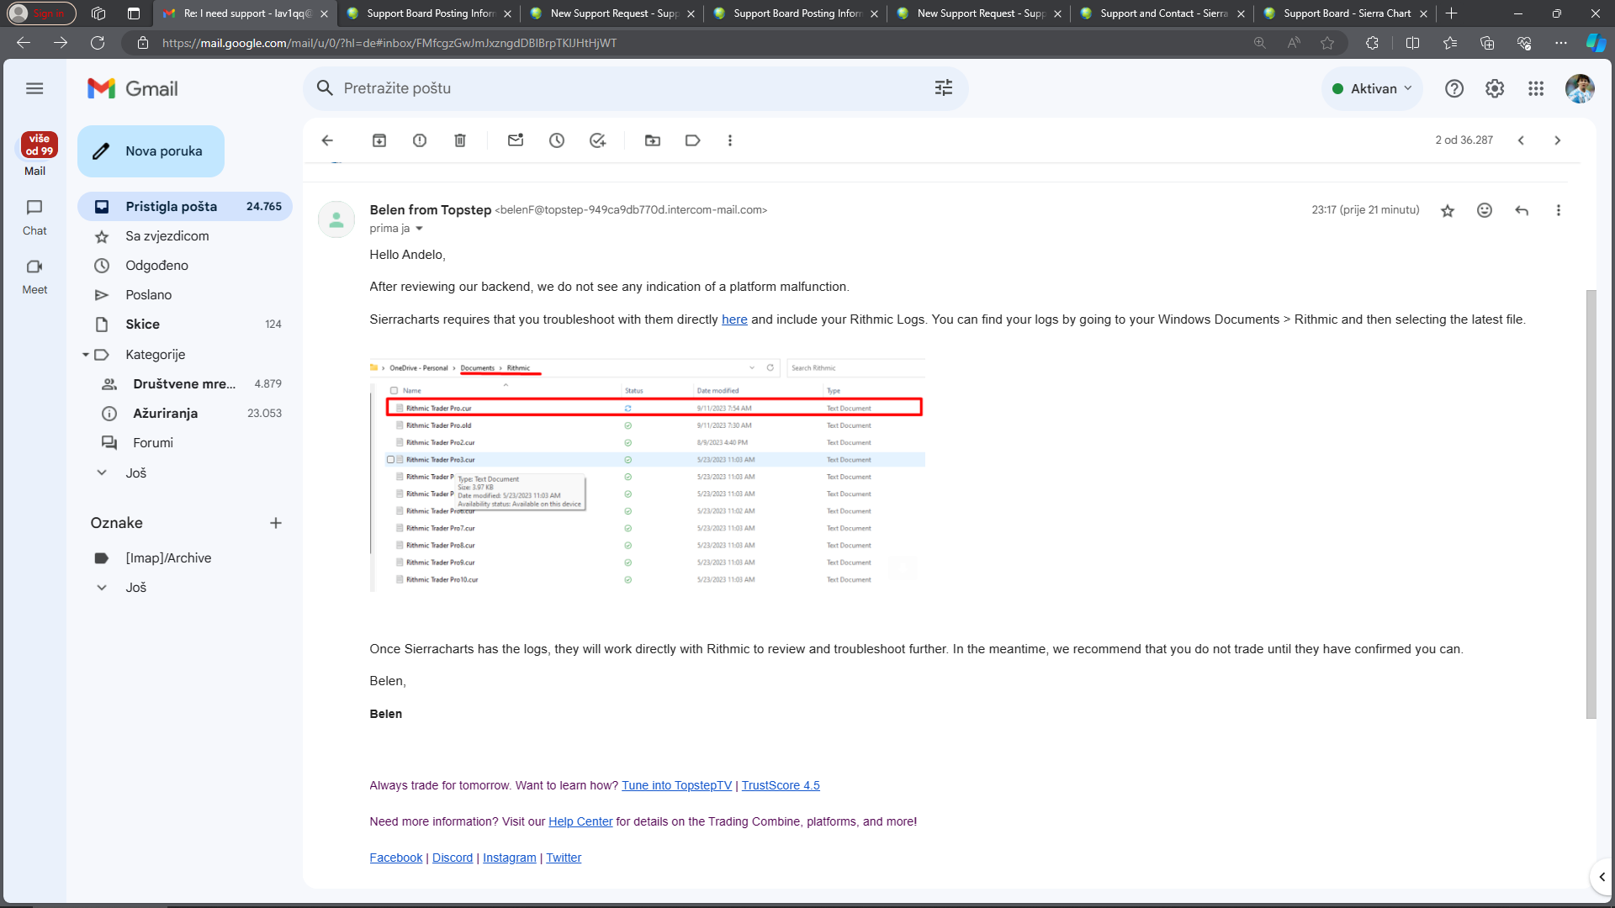Move email to a folder
Image resolution: width=1615 pixels, height=908 pixels.
[x=653, y=140]
